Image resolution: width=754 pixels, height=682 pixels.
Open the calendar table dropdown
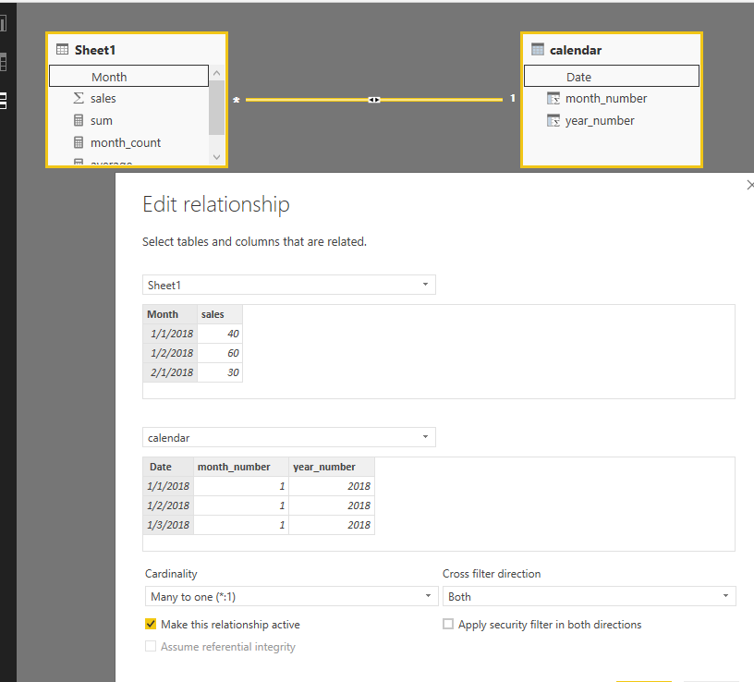point(289,437)
